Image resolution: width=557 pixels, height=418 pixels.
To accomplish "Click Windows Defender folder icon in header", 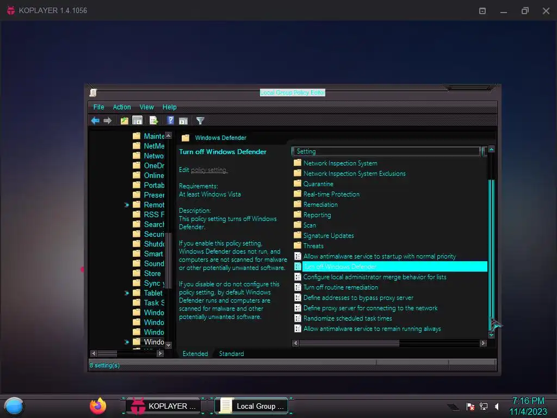I will 185,138.
